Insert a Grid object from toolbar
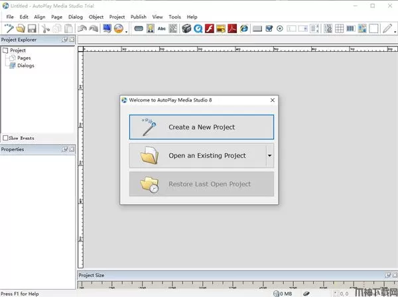The image size is (398, 297). [340, 29]
